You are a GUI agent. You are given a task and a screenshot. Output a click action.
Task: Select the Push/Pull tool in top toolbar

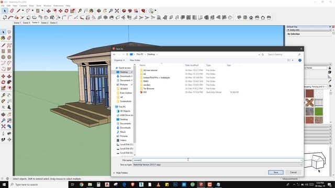point(49,10)
